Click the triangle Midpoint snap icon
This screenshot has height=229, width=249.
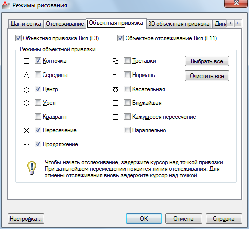point(26,75)
